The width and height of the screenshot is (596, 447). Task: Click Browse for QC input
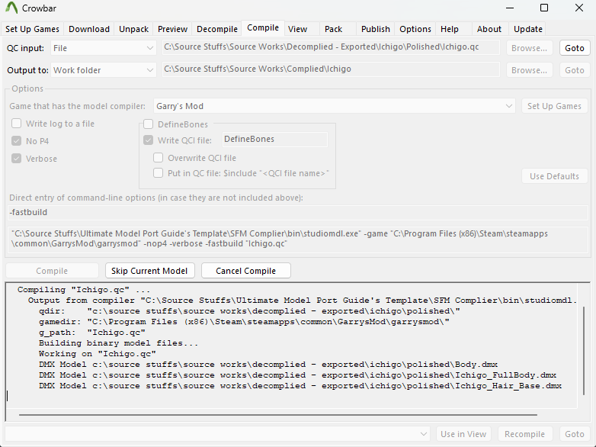pyautogui.click(x=529, y=48)
